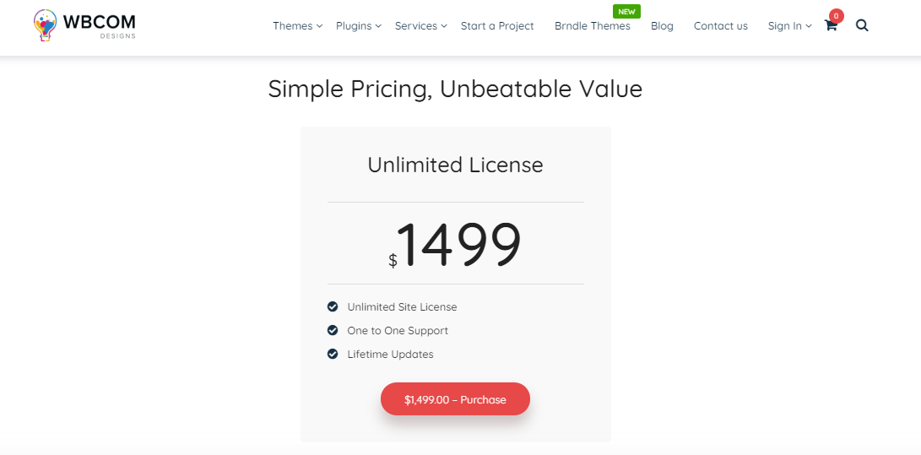Expand the Services dropdown menu
Viewport: 921px width, 455px height.
click(x=421, y=26)
